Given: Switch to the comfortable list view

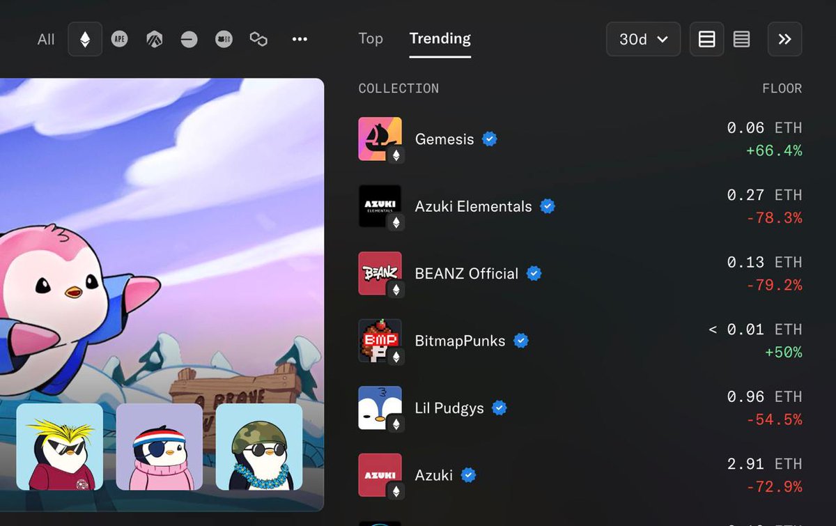Looking at the screenshot, I should (706, 39).
